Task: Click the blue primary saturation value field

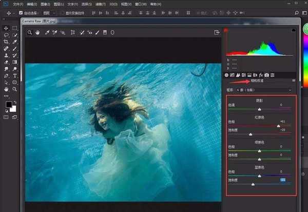Action: click(282, 180)
